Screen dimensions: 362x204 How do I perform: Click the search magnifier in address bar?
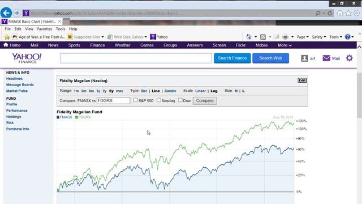click(318, 13)
